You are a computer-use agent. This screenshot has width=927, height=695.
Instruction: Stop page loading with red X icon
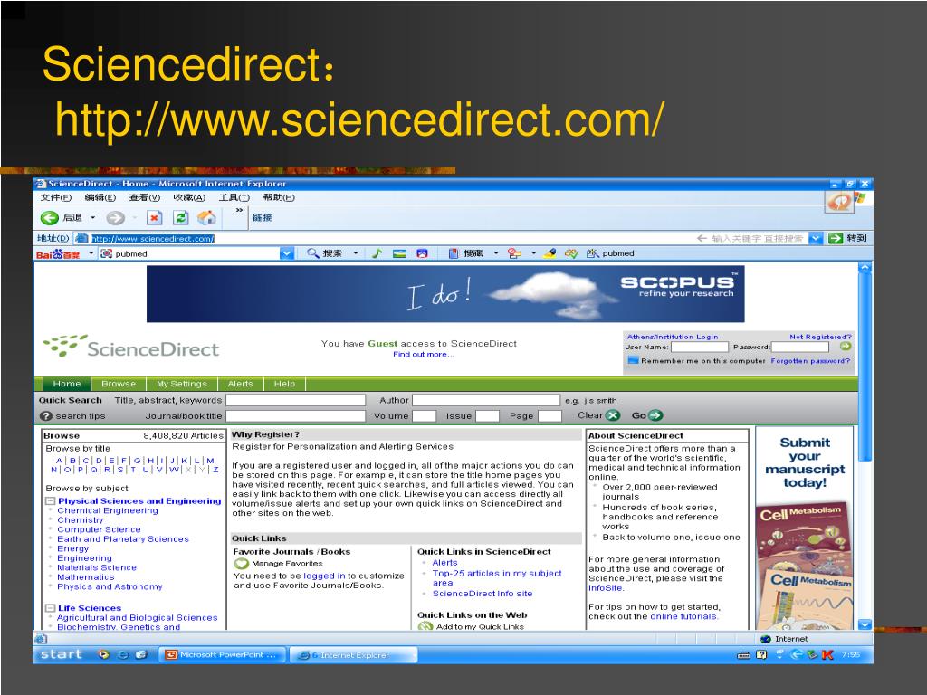pos(154,218)
